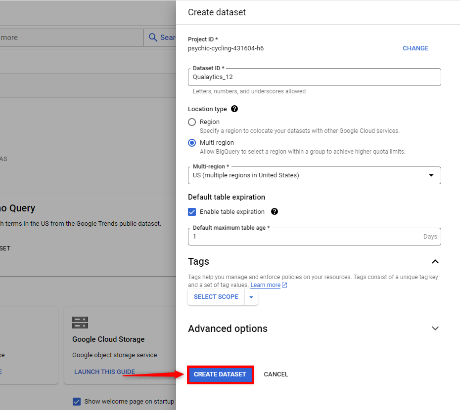Open the Learn more link about tags
This screenshot has height=410, width=460.
[265, 285]
